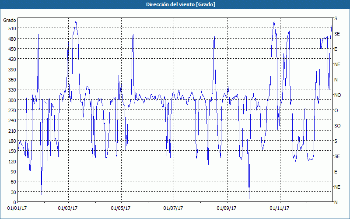Select the 240 value on the left axis
The width and height of the screenshot is (350, 219).
(x=12, y=121)
